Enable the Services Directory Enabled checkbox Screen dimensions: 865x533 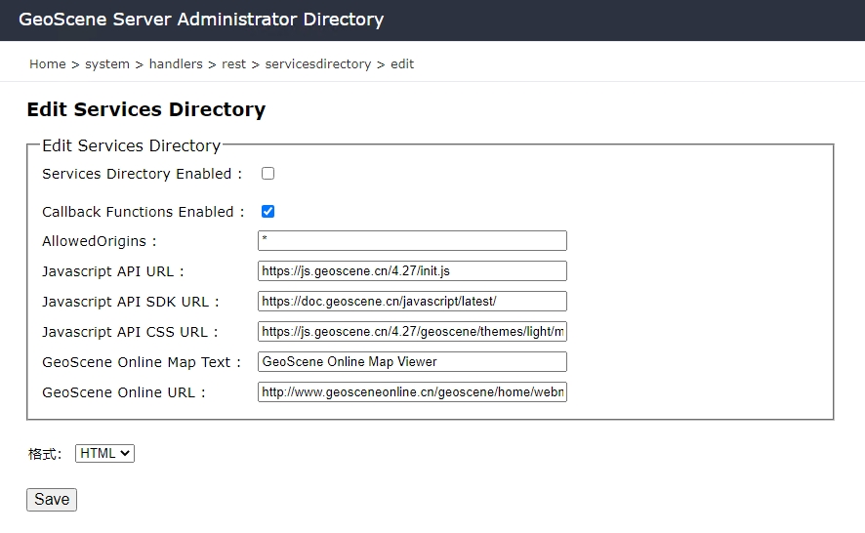point(268,174)
